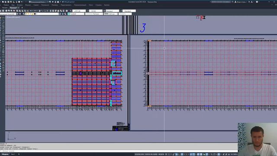Click the Вход в службы sign-in button

[241, 2]
